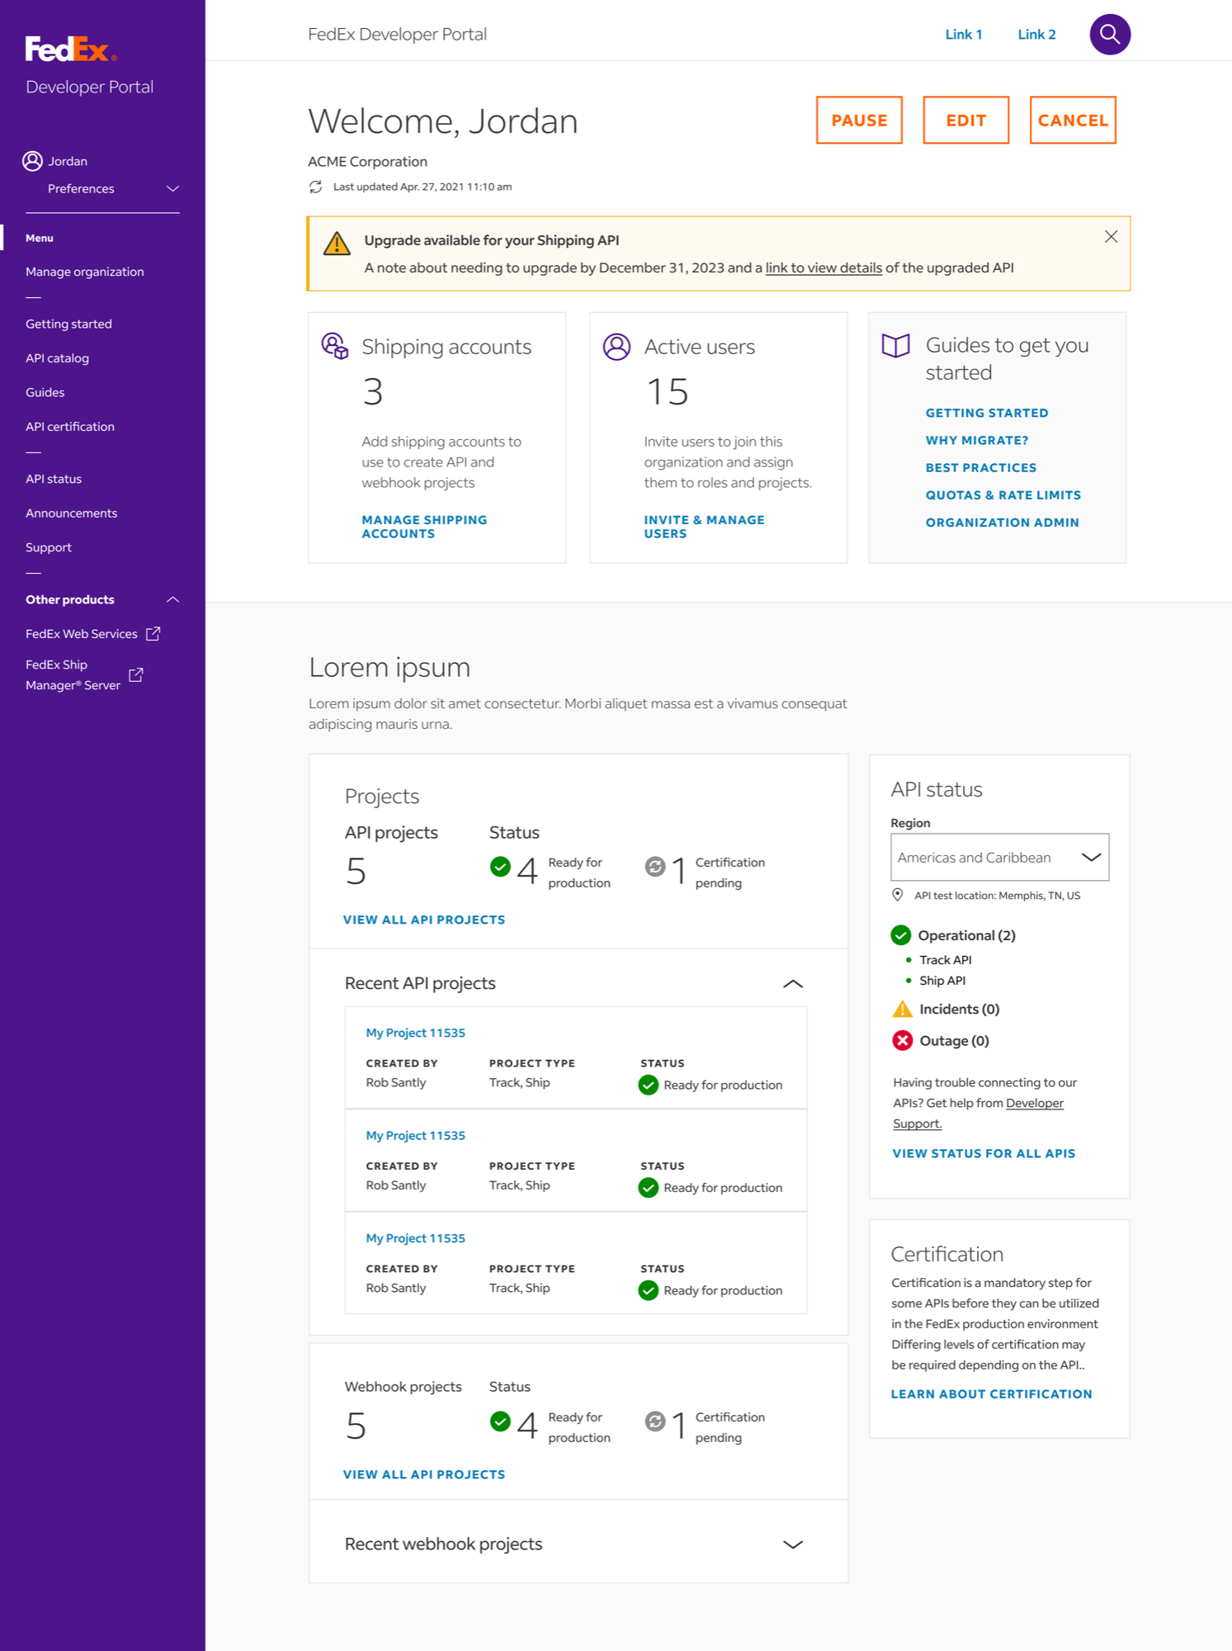Click the FedEx logo
The width and height of the screenshot is (1232, 1651).
[x=71, y=49]
